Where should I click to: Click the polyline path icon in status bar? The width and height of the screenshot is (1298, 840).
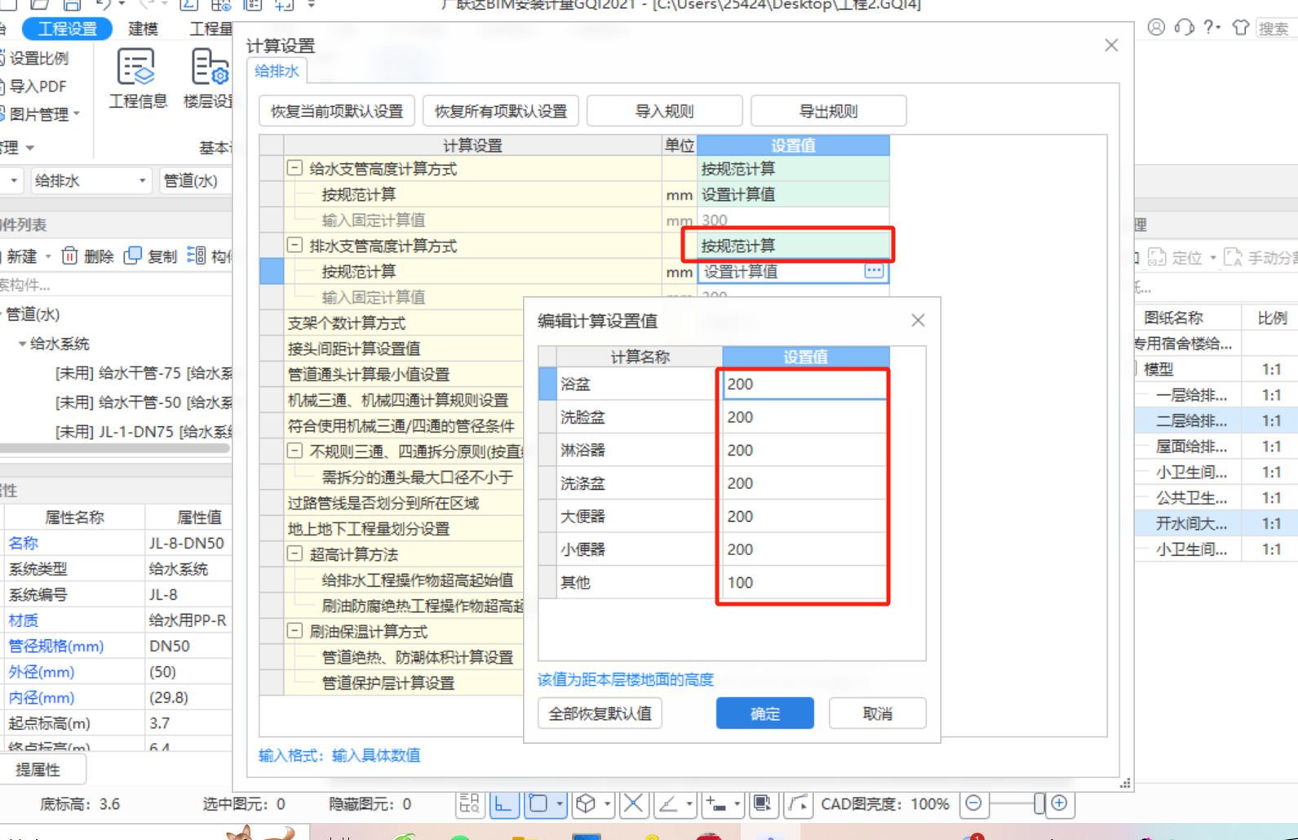[x=798, y=804]
